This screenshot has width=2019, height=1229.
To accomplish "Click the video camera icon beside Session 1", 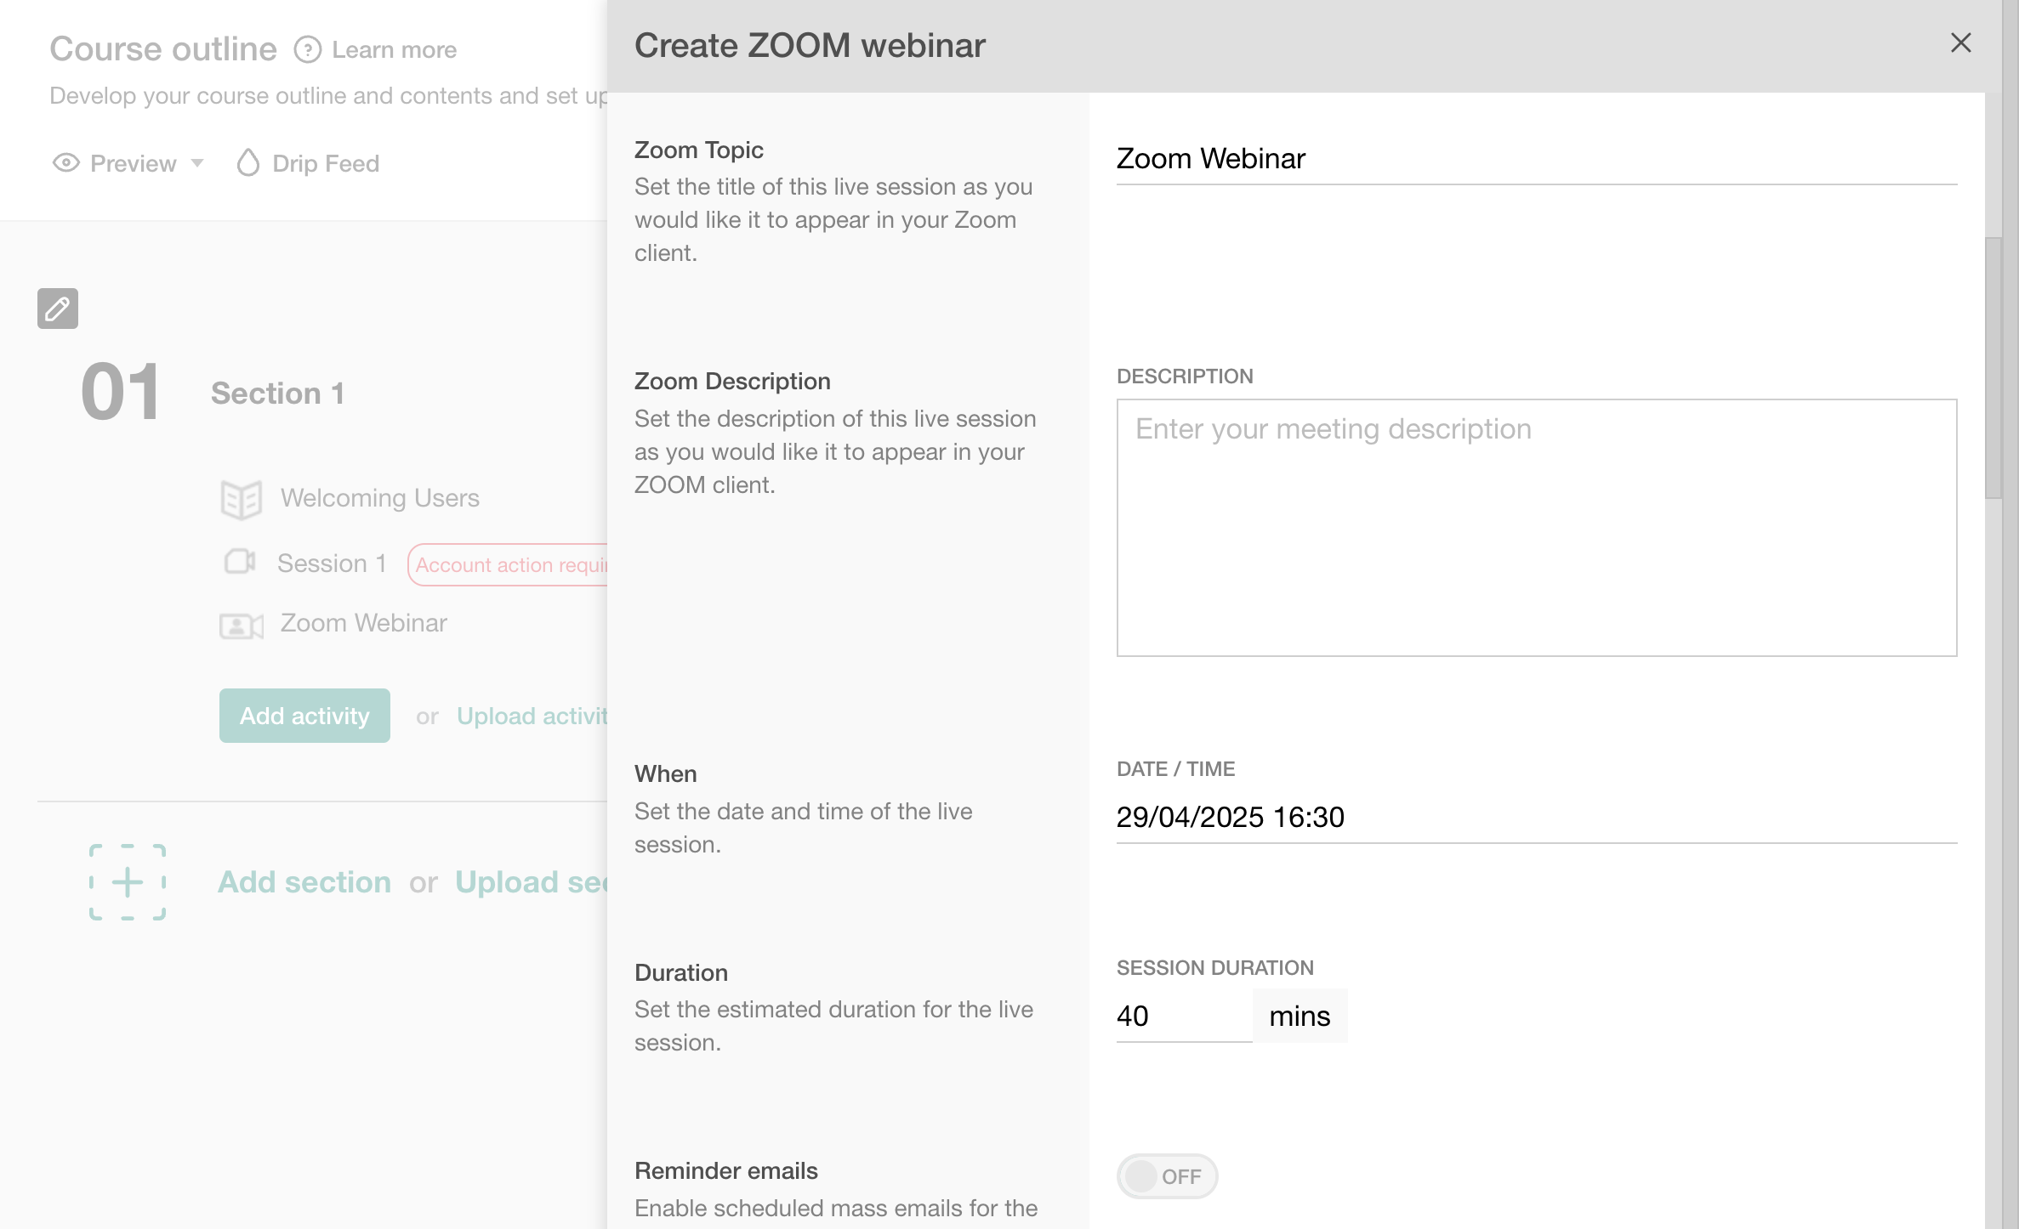I will [241, 563].
